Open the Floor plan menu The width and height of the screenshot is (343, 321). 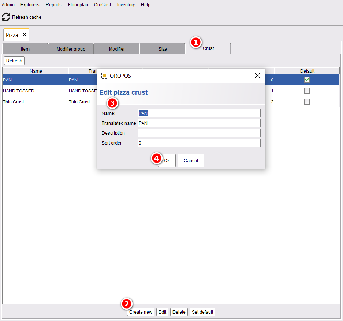[x=78, y=5]
